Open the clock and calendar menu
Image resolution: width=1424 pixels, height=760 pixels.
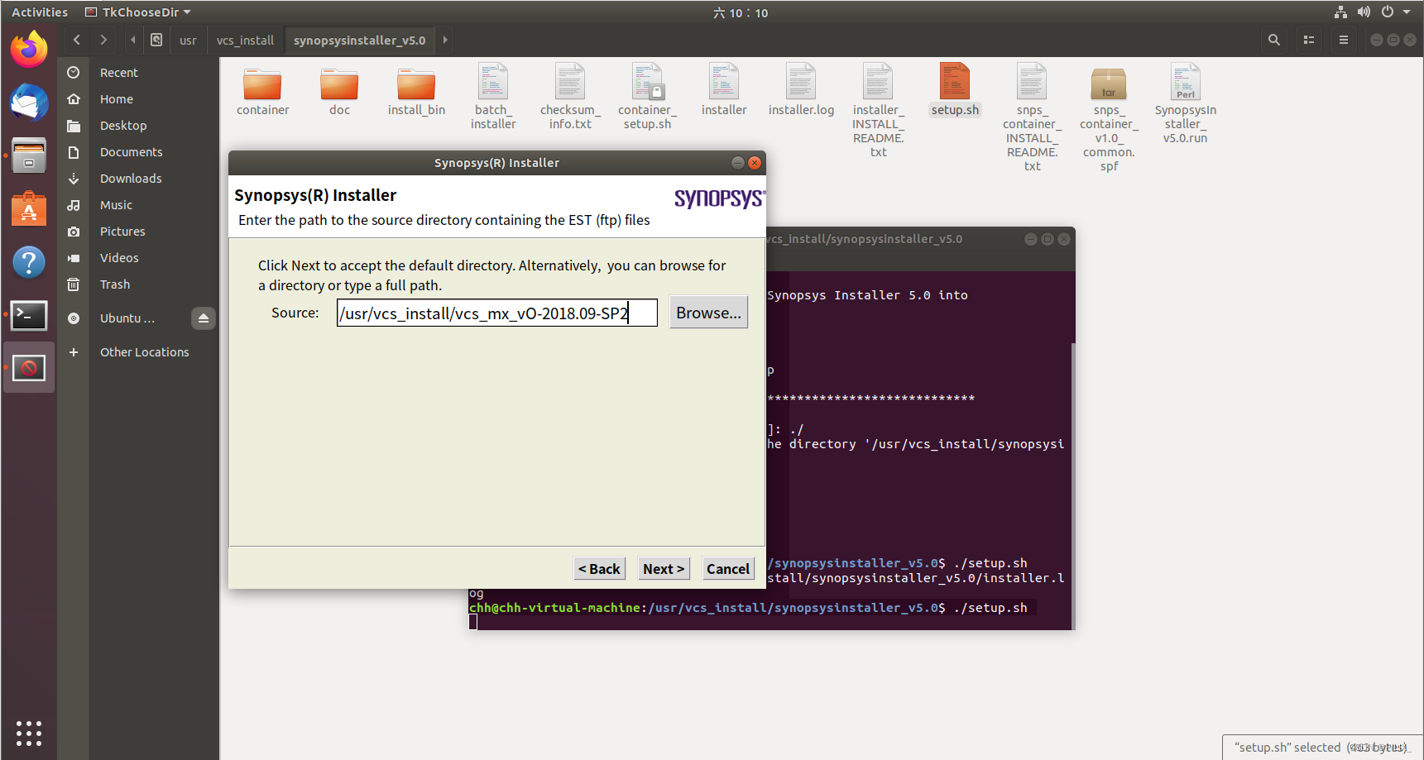(x=741, y=12)
